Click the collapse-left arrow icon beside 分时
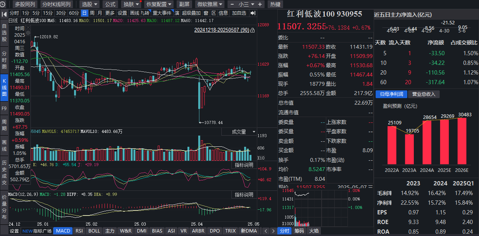The height and width of the screenshot is (236, 479). 4,13
